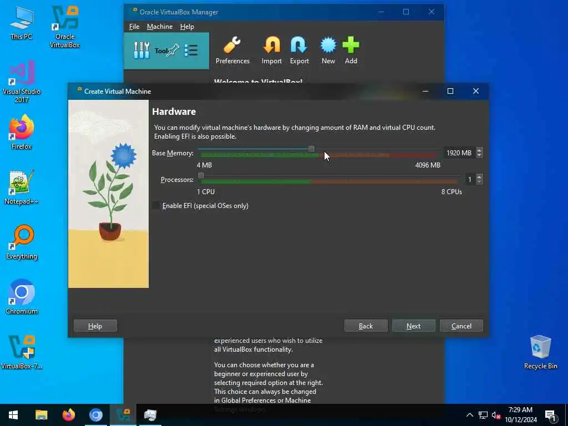
Task: Open Machine menu in VirtualBox Manager
Action: [160, 27]
